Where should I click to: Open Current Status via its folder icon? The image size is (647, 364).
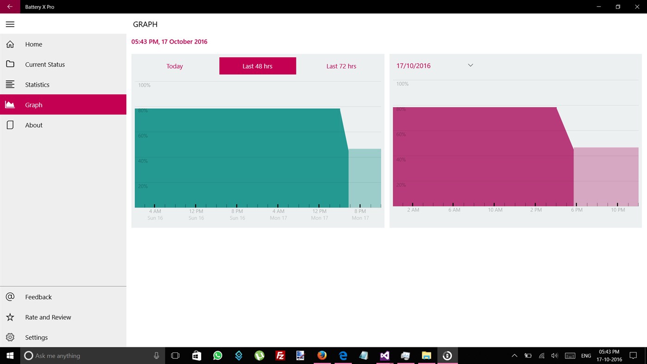click(10, 64)
